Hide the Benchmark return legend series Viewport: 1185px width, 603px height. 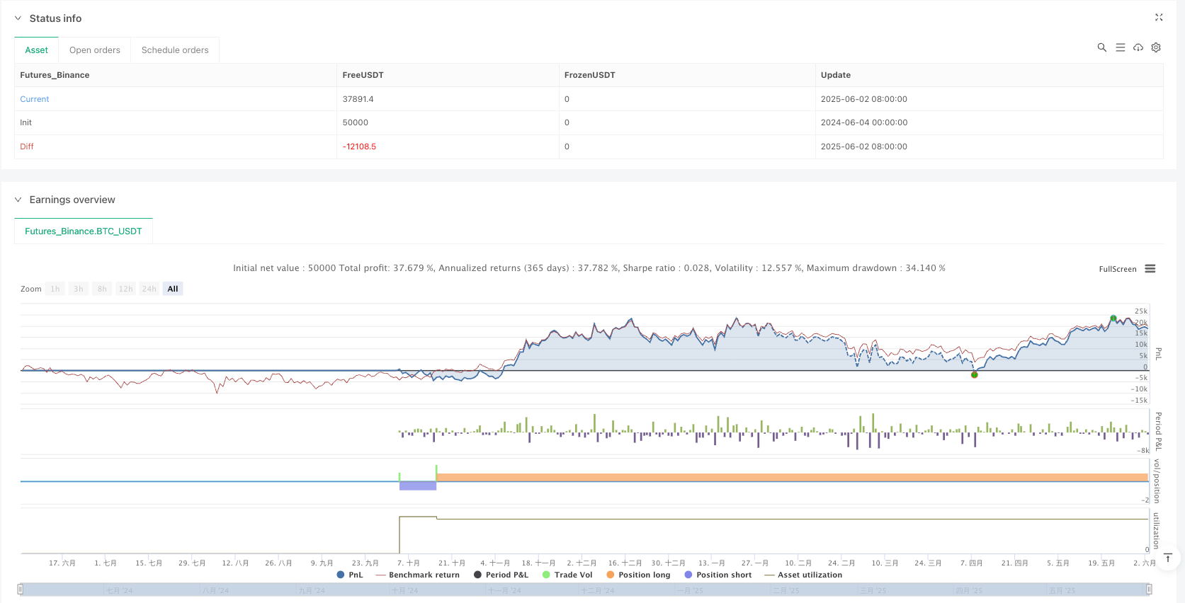[x=417, y=575]
